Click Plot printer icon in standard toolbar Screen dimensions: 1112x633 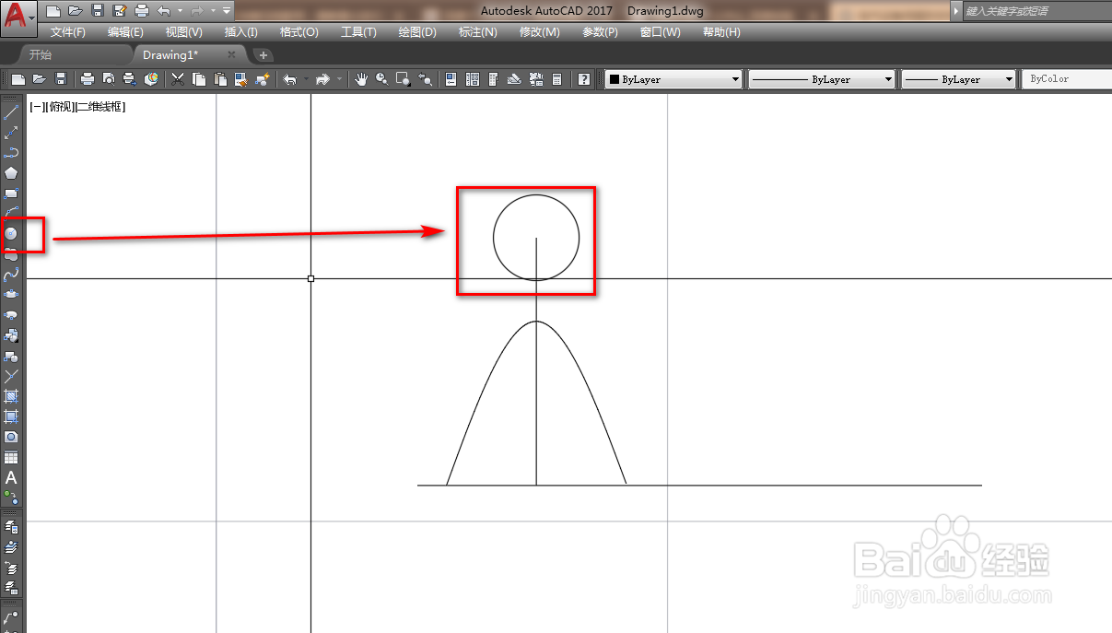pyautogui.click(x=88, y=79)
